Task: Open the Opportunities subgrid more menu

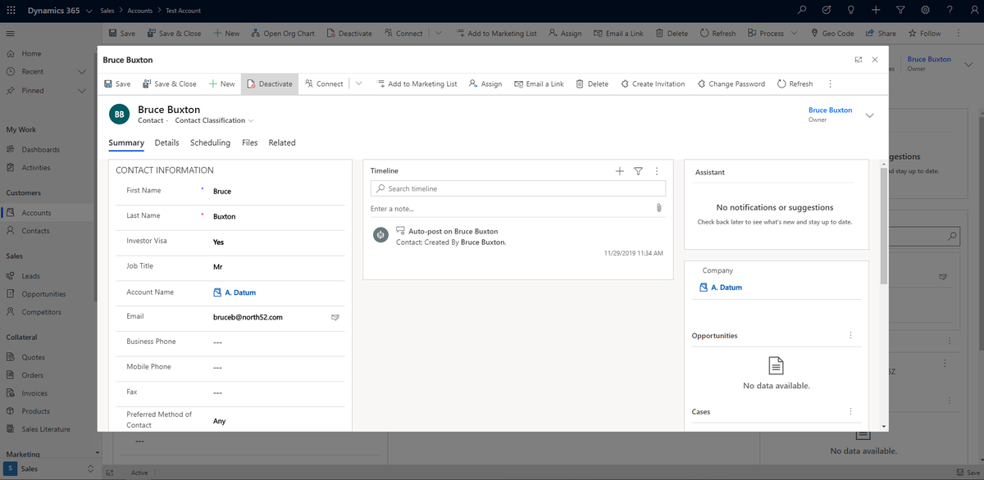Action: pos(850,335)
